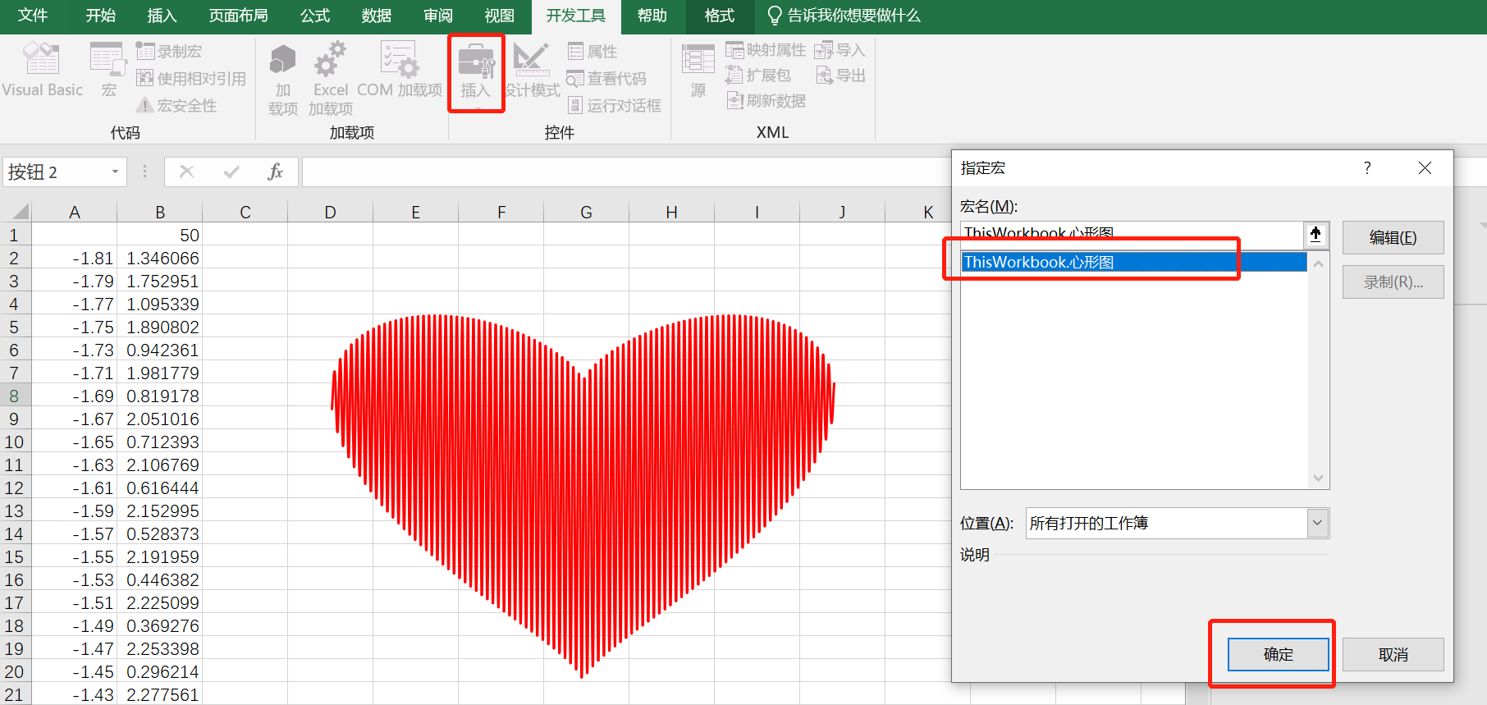The image size is (1487, 705).
Task: Click XML Export (导出)
Action: coord(840,76)
